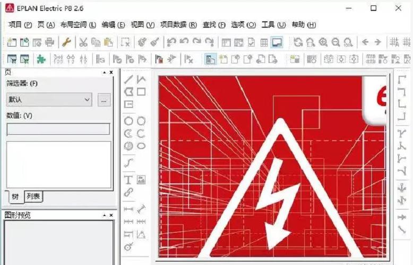Pin toggle on 图形预览 panel header
413x265 pixels.
point(105,215)
